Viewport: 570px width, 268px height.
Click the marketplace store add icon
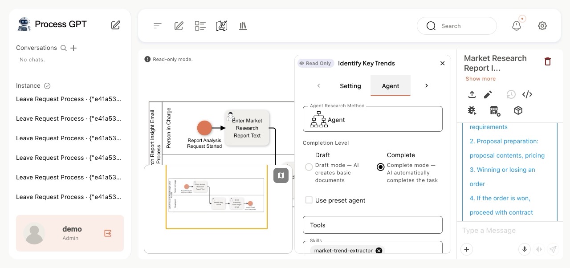(495, 110)
